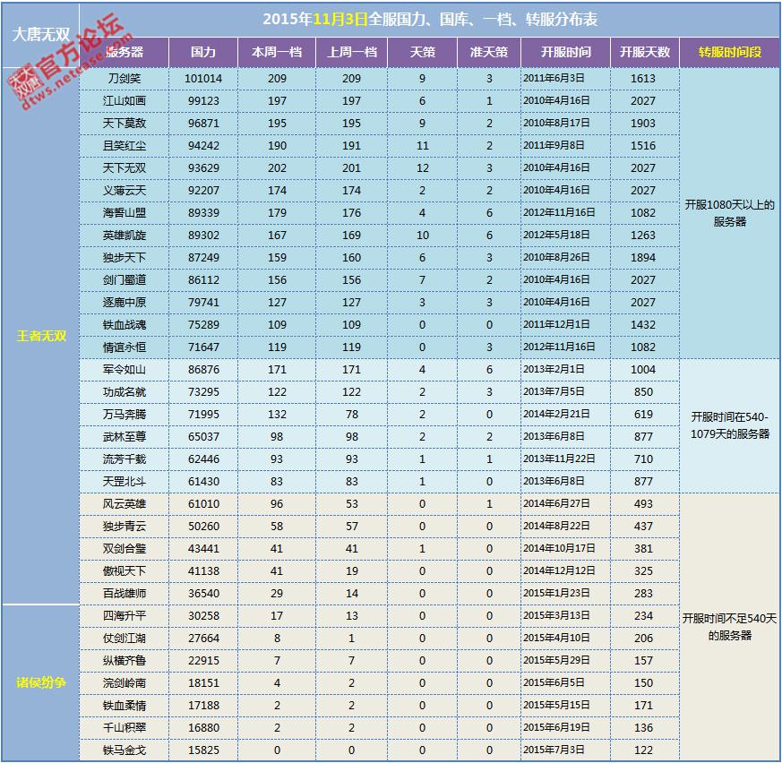This screenshot has width=782, height=763.
Task: Select server name 四海升平
Action: 125,616
